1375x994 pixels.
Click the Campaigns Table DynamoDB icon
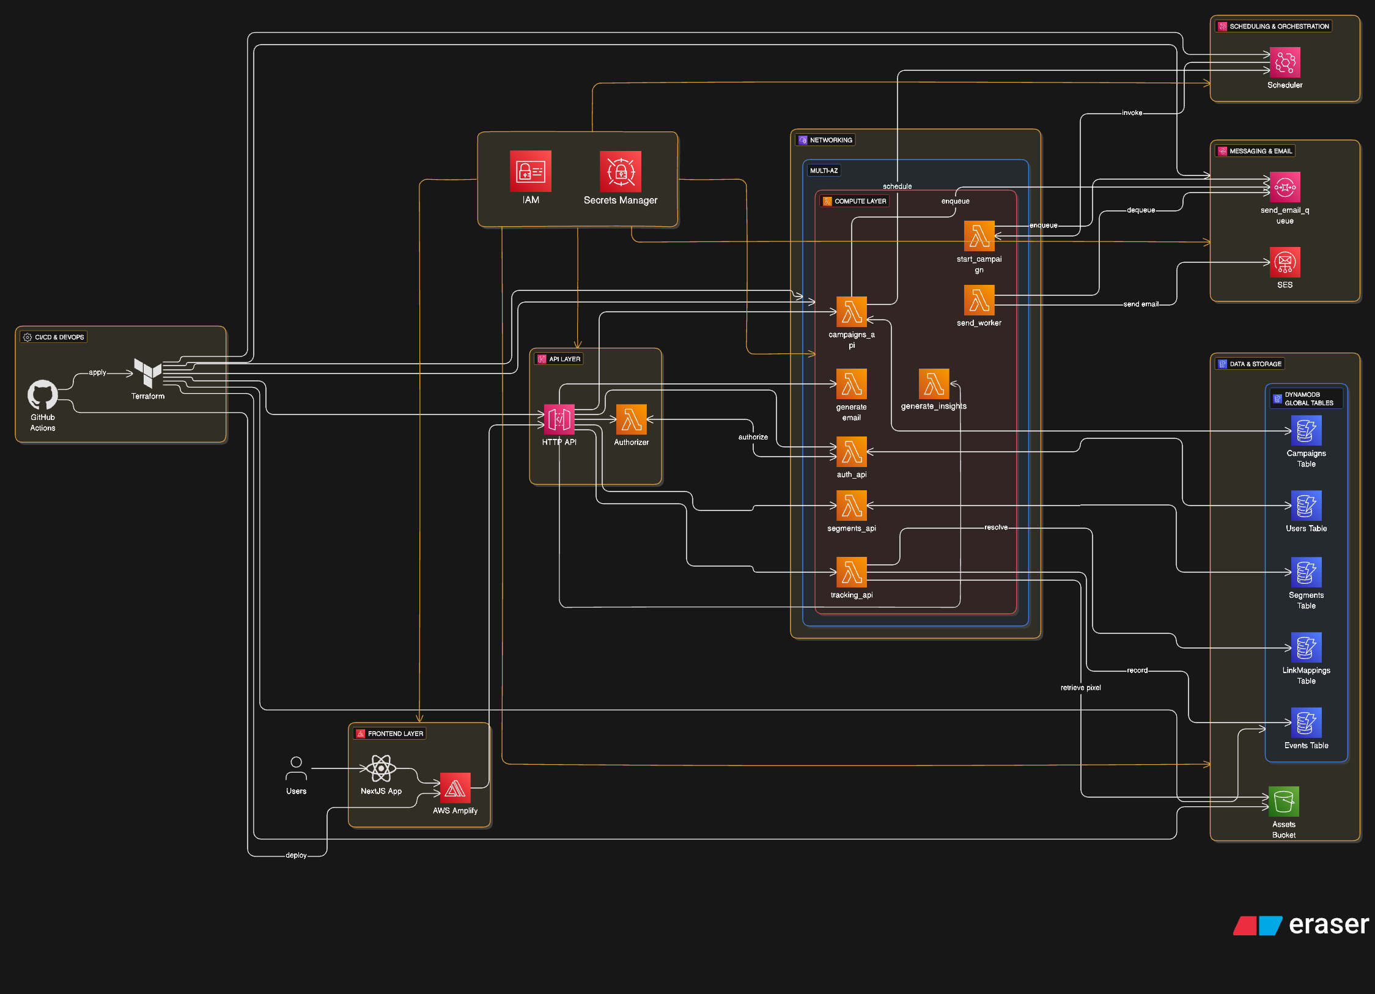tap(1306, 430)
